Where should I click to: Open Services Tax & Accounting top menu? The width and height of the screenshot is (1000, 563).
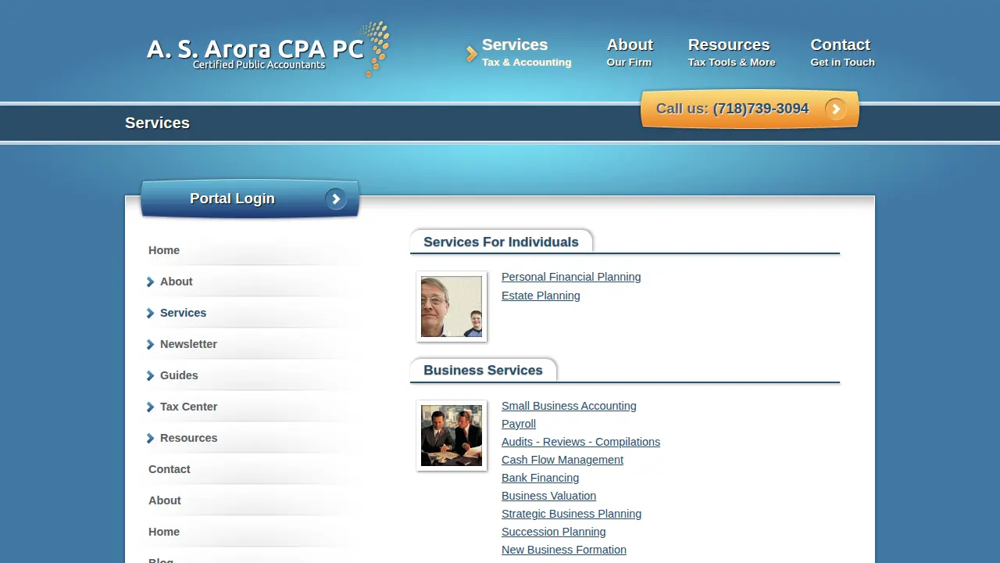coord(527,52)
